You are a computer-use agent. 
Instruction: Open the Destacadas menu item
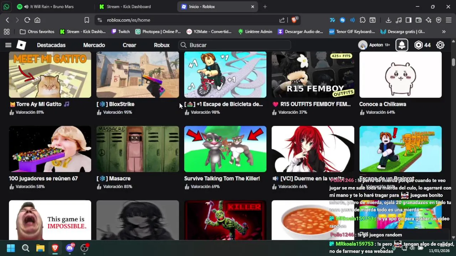tap(51, 45)
